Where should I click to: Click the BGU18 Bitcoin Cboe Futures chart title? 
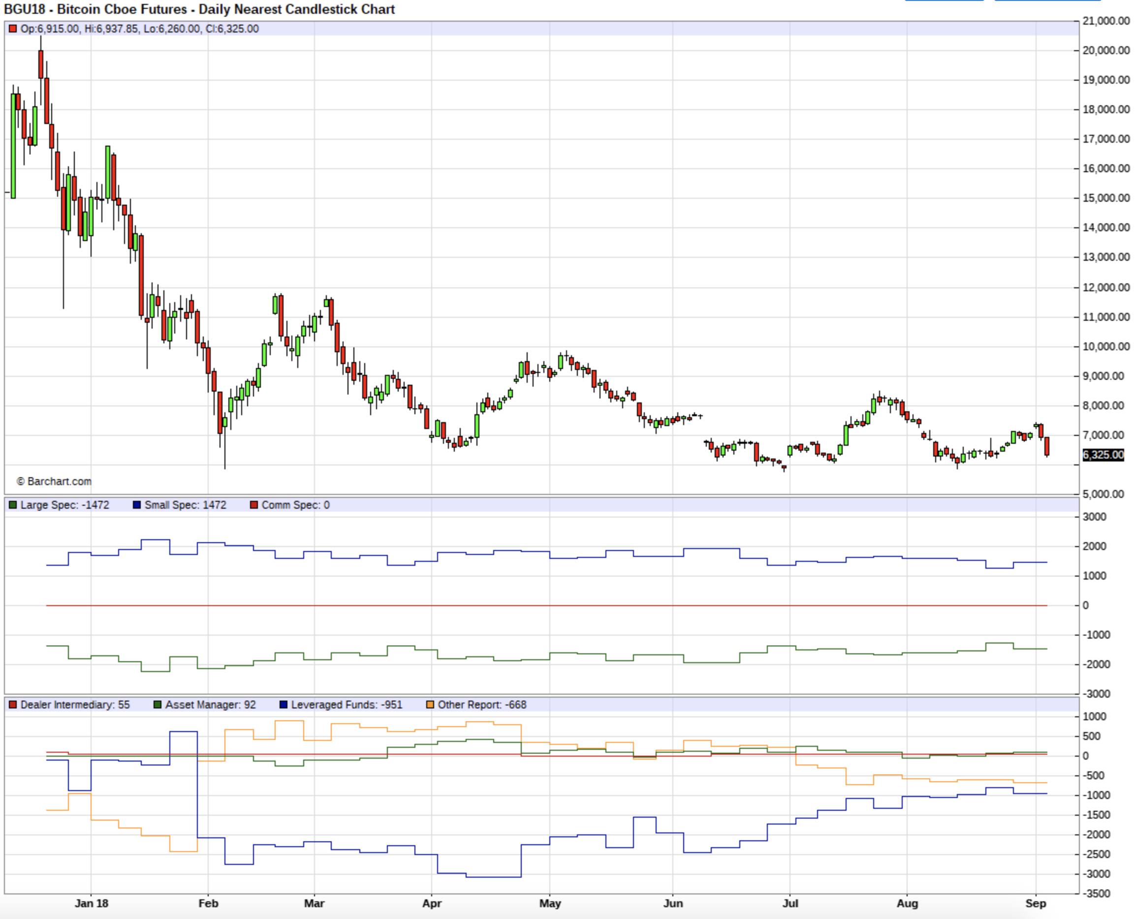[199, 9]
